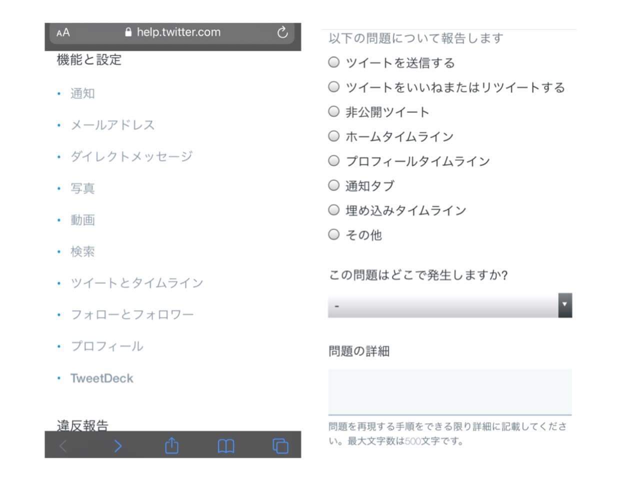Open the この問題はどこで発生しますか dropdown
The image size is (640, 480).
tap(450, 305)
